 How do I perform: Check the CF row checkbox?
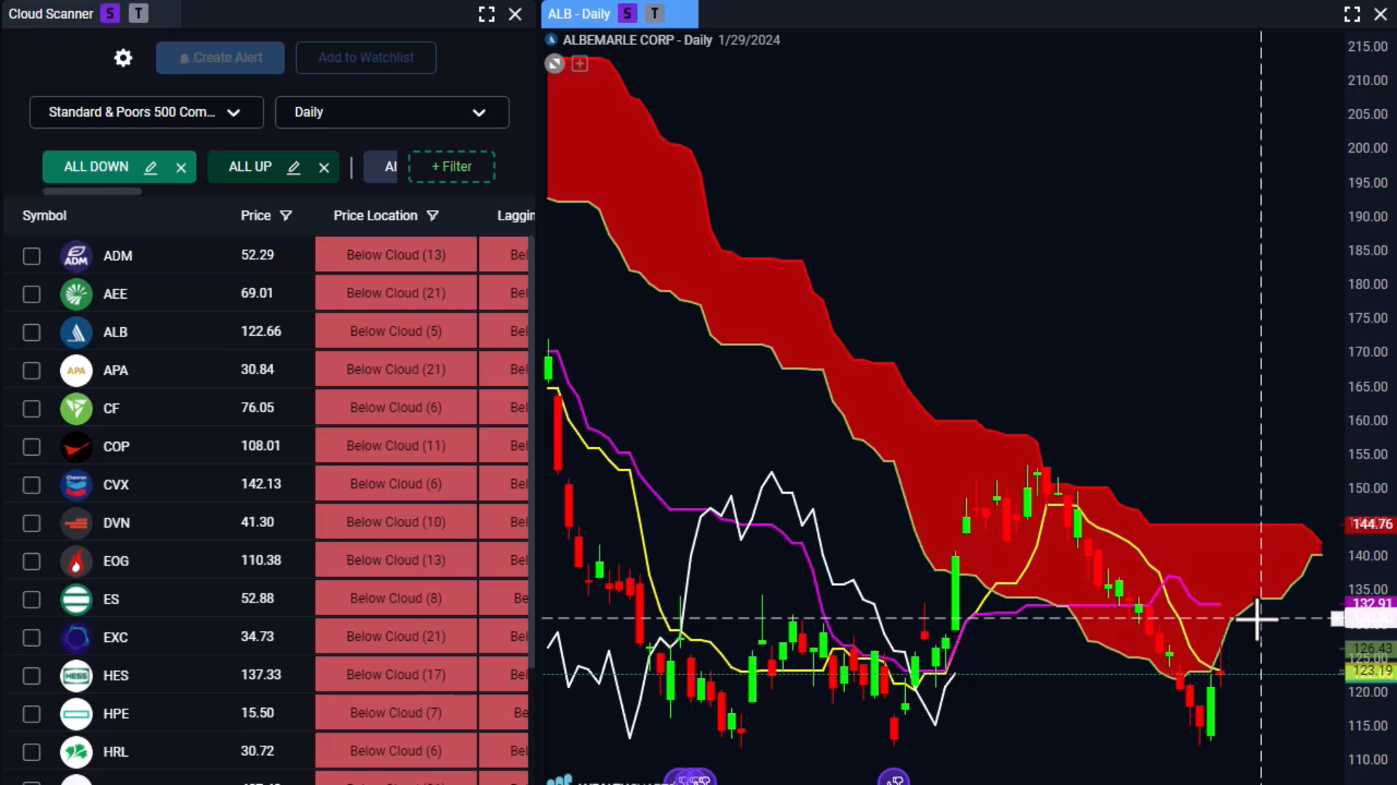click(x=31, y=408)
